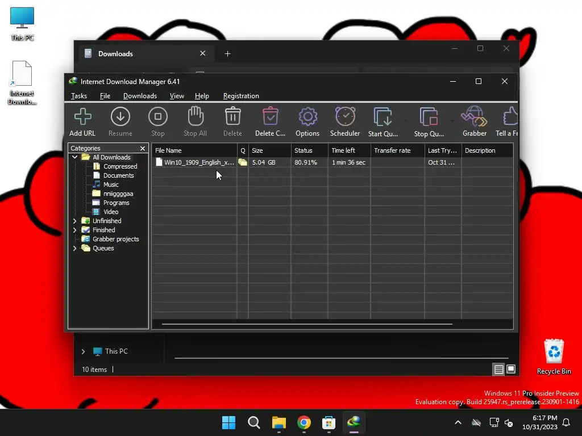Select the Programs category
Viewport: 582px width, 436px height.
pos(116,203)
